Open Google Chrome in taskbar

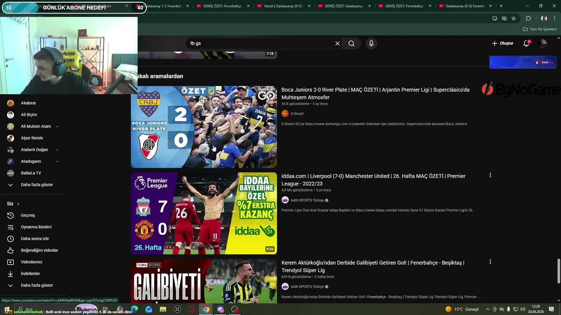[206, 309]
